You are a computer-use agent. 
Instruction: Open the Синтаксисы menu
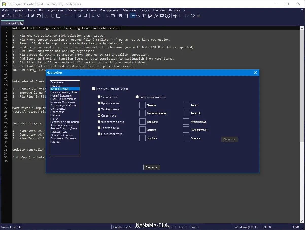click(75, 10)
